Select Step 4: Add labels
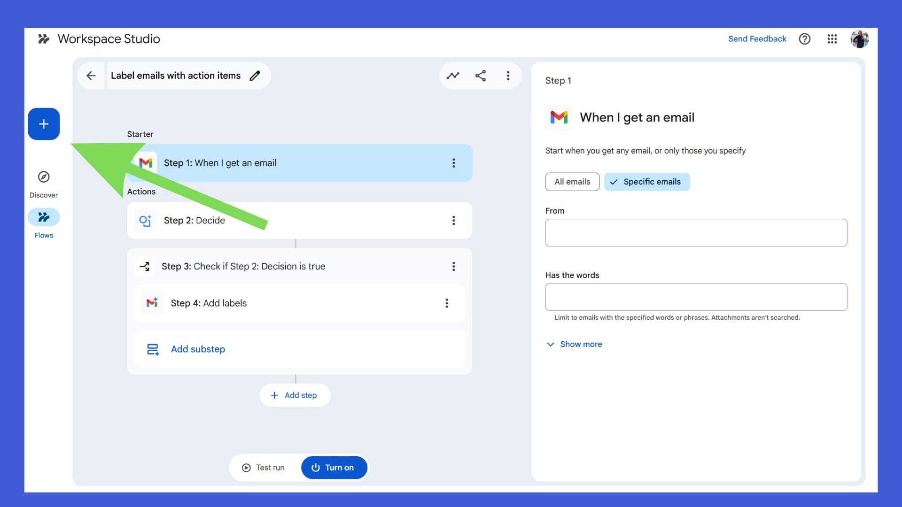This screenshot has height=507, width=902. 300,303
